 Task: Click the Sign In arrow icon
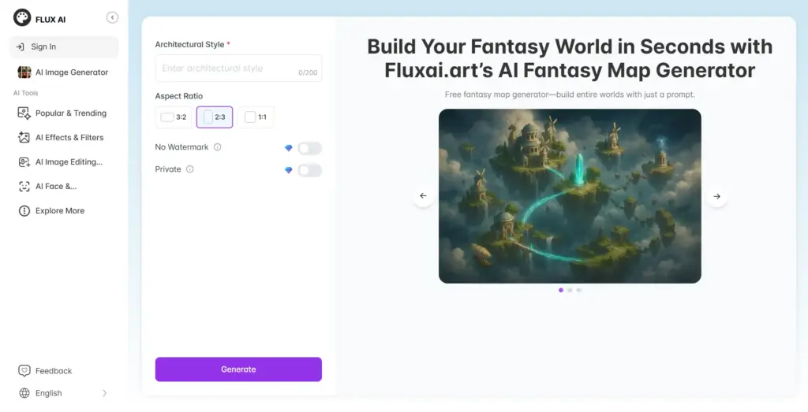tap(20, 46)
